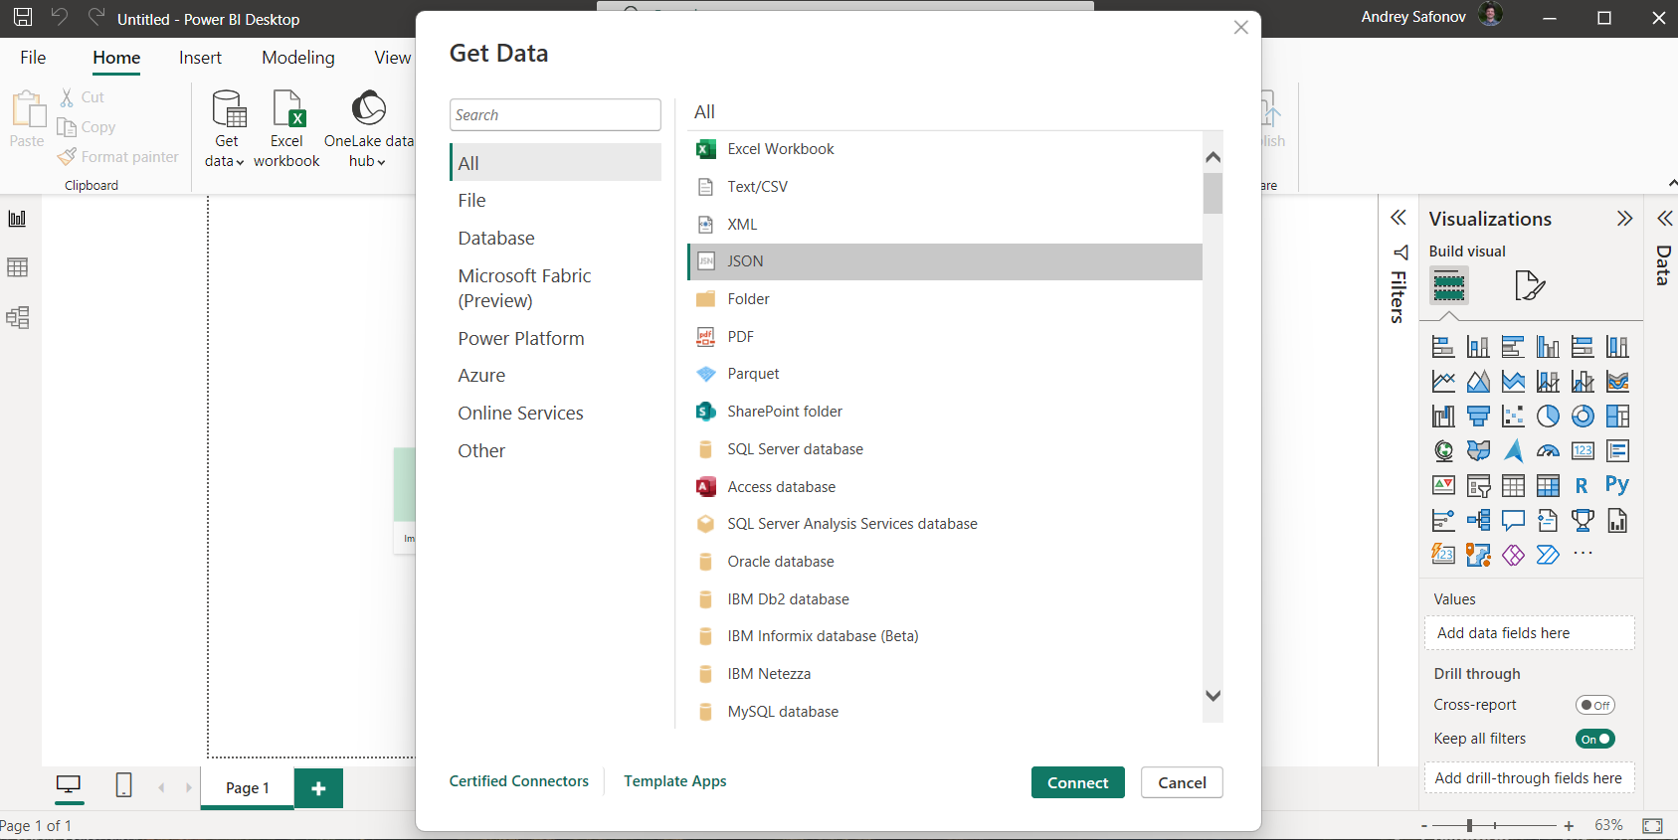The image size is (1678, 840).
Task: Show more visuals via the ellipsis
Action: (1583, 554)
